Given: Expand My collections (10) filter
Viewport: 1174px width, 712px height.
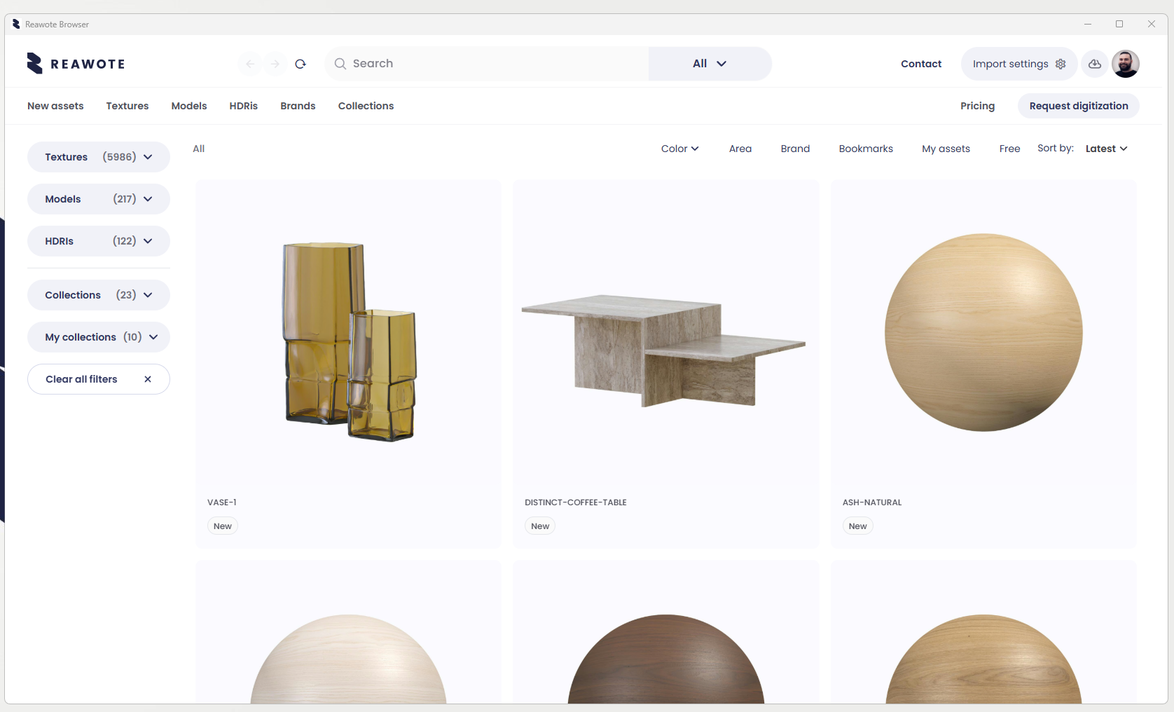Looking at the screenshot, I should pyautogui.click(x=99, y=337).
